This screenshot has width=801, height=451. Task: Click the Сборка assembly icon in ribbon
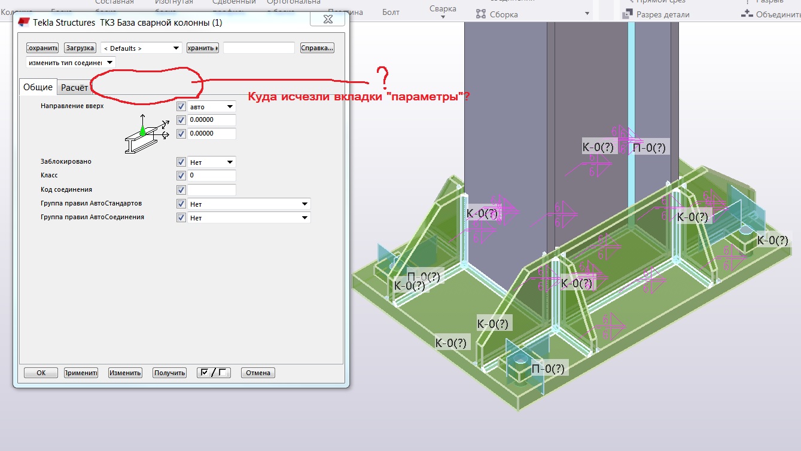481,14
